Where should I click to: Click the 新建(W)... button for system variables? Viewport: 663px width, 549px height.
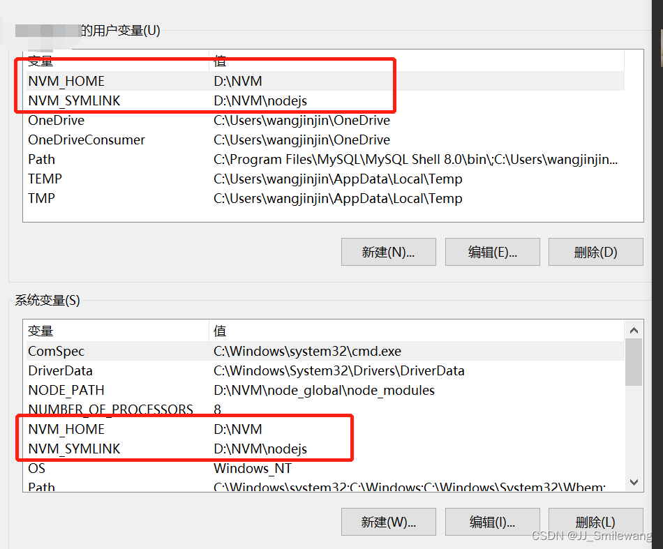pos(388,521)
